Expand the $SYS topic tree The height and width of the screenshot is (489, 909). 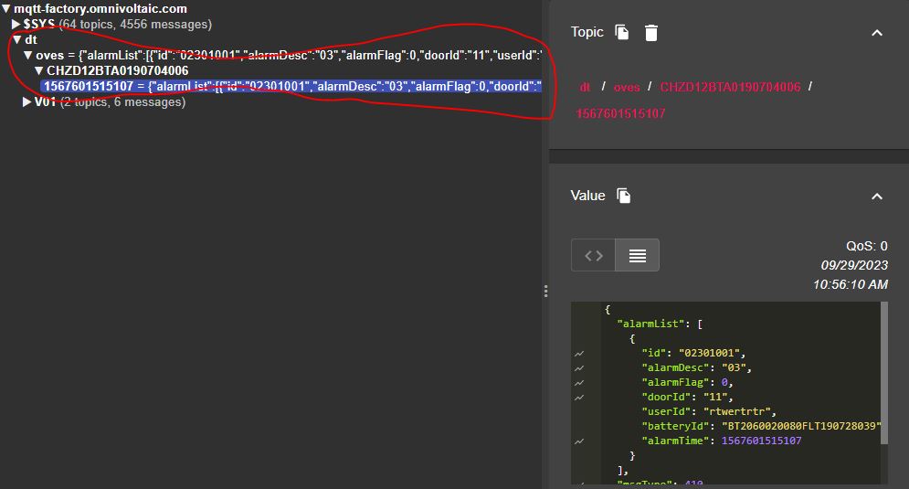[16, 25]
